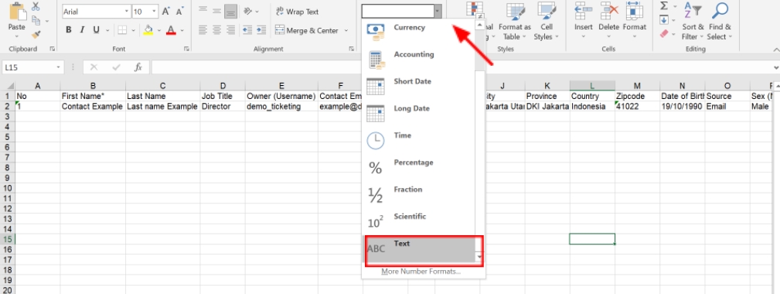The height and width of the screenshot is (294, 780).
Task: Expand formula bar chevron
Action: point(776,67)
